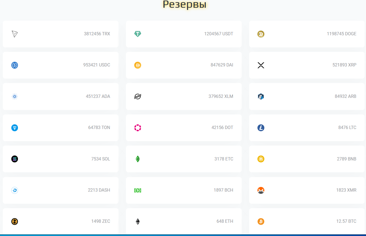Image resolution: width=366 pixels, height=236 pixels.
Task: Click the TRON (TRX) coin icon
Action: pos(15,34)
